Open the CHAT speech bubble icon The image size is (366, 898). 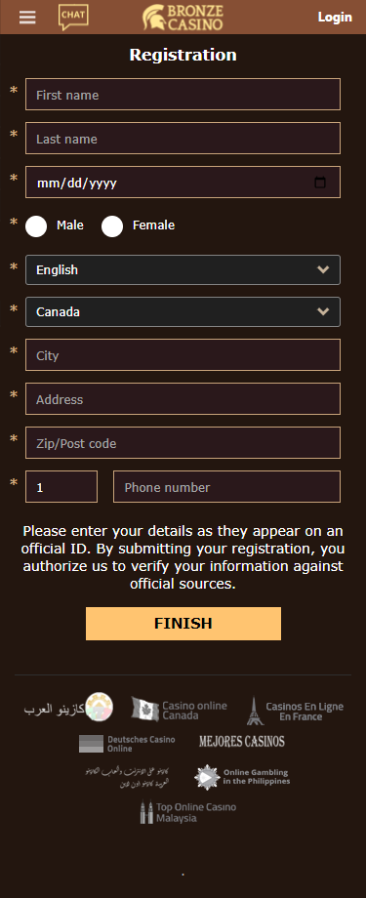(73, 17)
